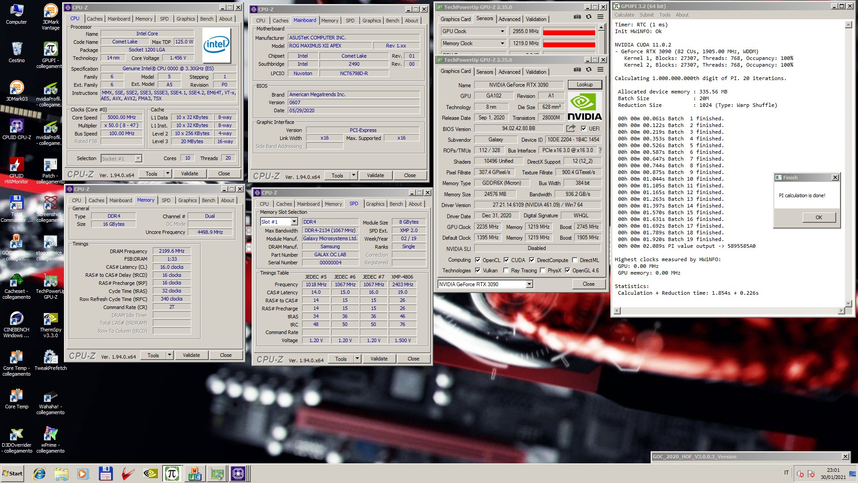The height and width of the screenshot is (483, 858).
Task: Click the refresh icon in GPU-Z Graphics Card window
Action: click(589, 69)
